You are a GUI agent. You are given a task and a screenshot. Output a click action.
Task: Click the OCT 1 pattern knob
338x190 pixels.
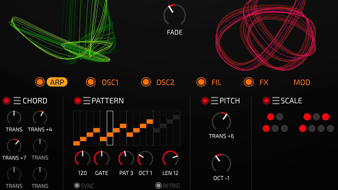coord(145,159)
